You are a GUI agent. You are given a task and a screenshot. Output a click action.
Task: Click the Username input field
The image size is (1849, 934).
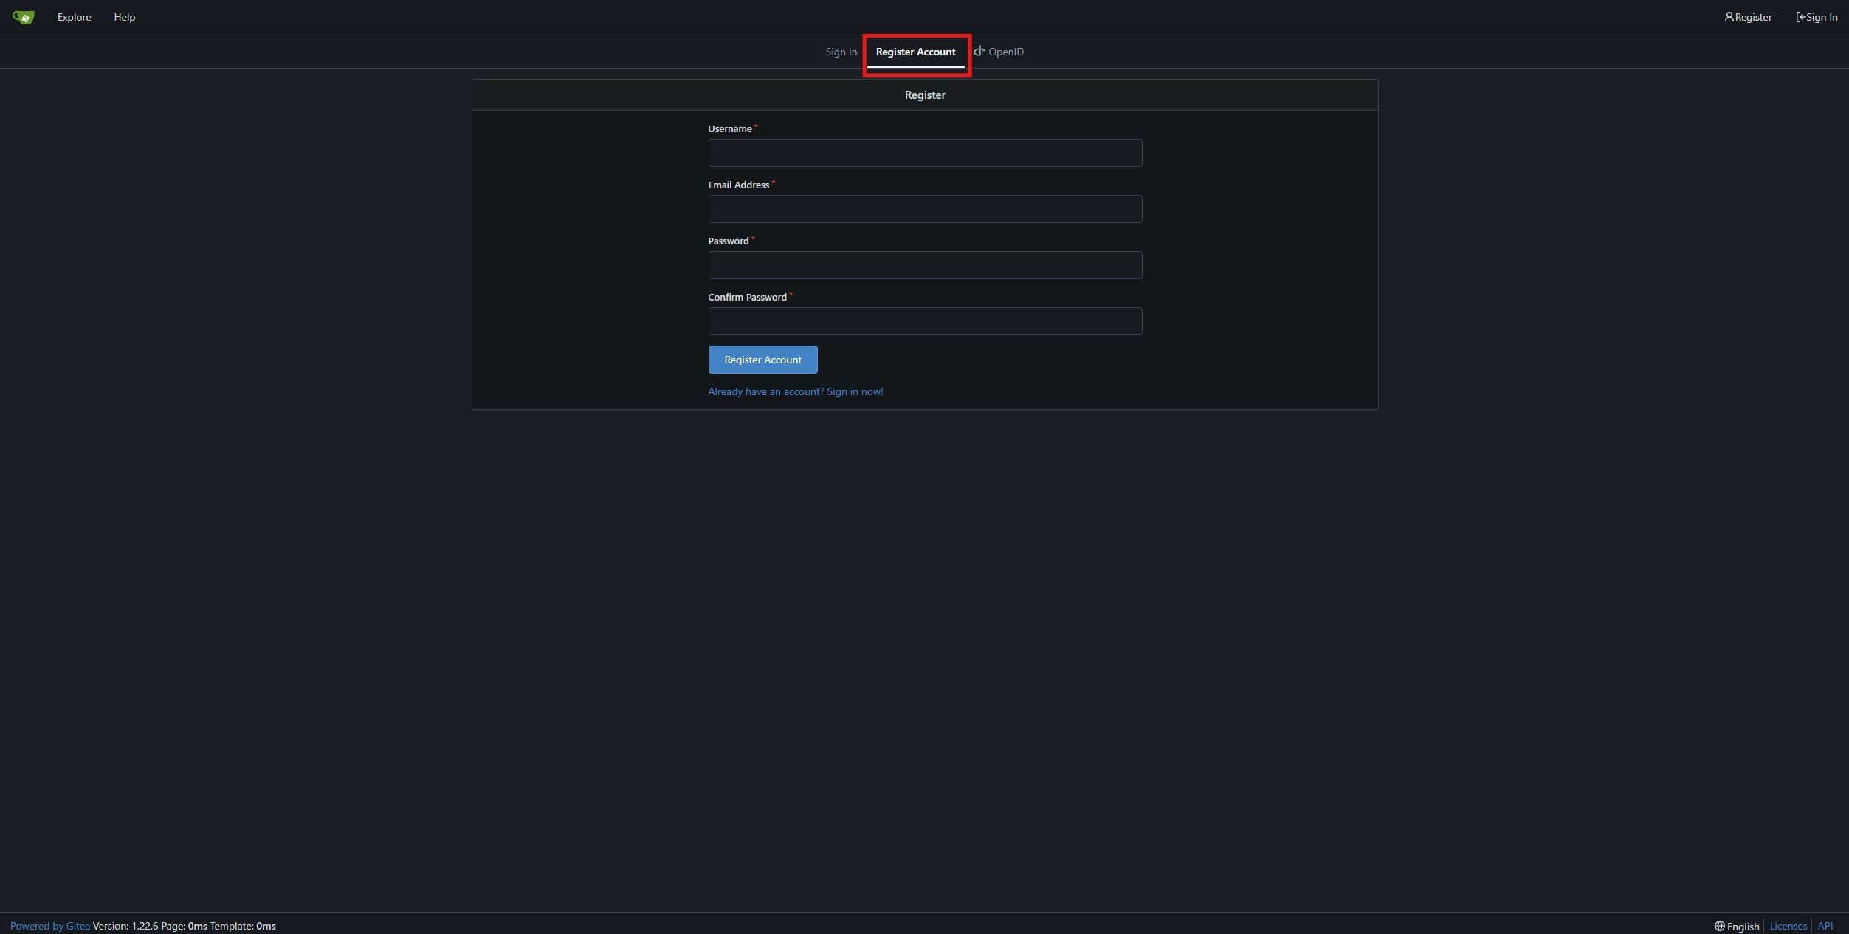(924, 151)
